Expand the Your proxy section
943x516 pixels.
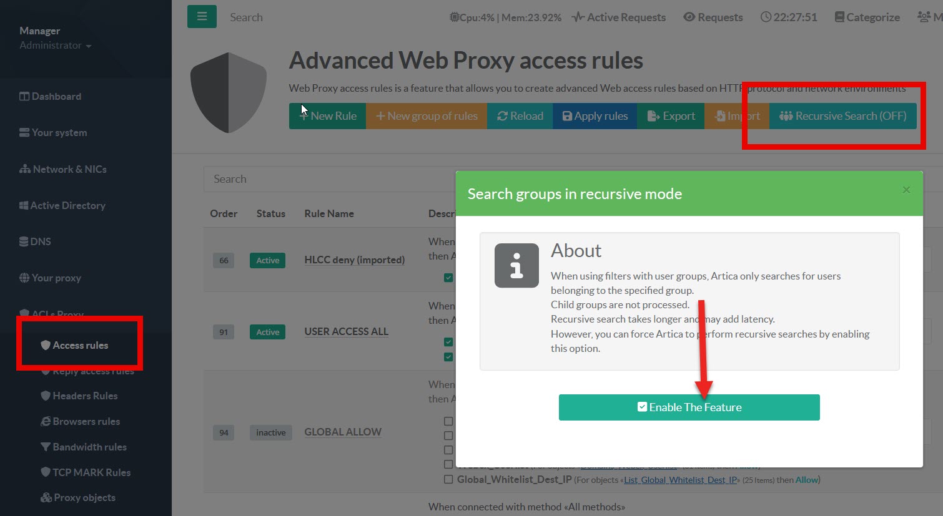pos(56,278)
